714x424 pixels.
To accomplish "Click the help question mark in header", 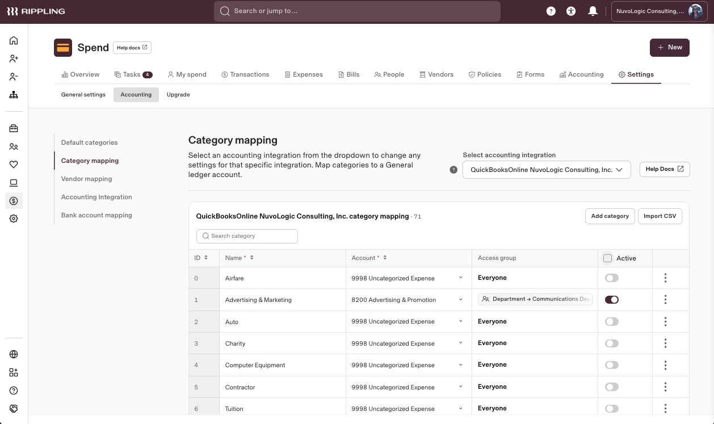I will coord(551,11).
